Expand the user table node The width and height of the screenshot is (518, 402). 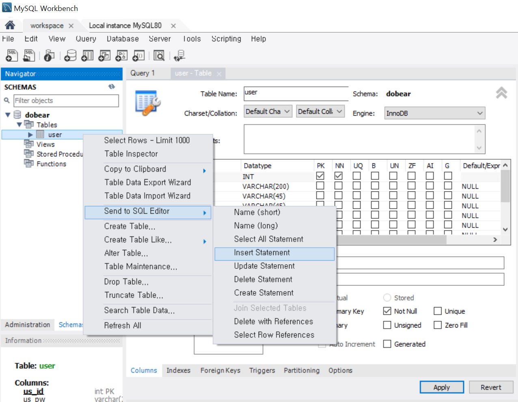click(x=30, y=134)
